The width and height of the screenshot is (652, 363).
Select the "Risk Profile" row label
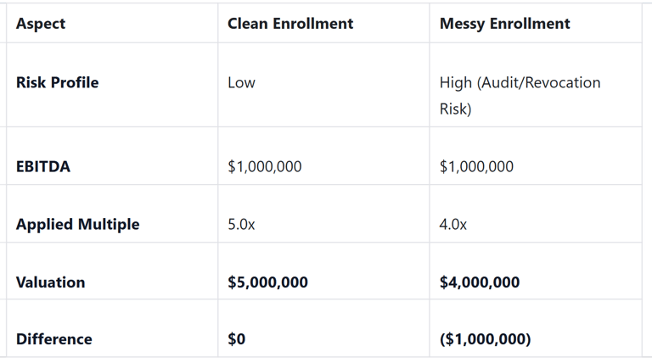point(57,82)
